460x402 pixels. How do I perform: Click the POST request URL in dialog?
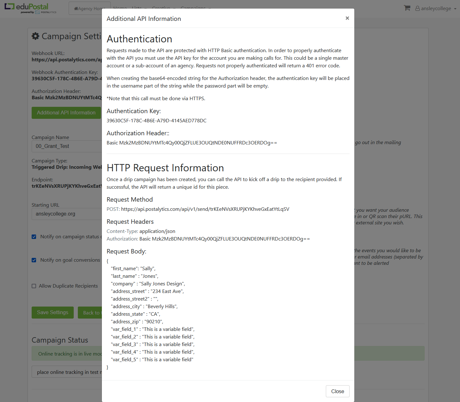click(205, 209)
